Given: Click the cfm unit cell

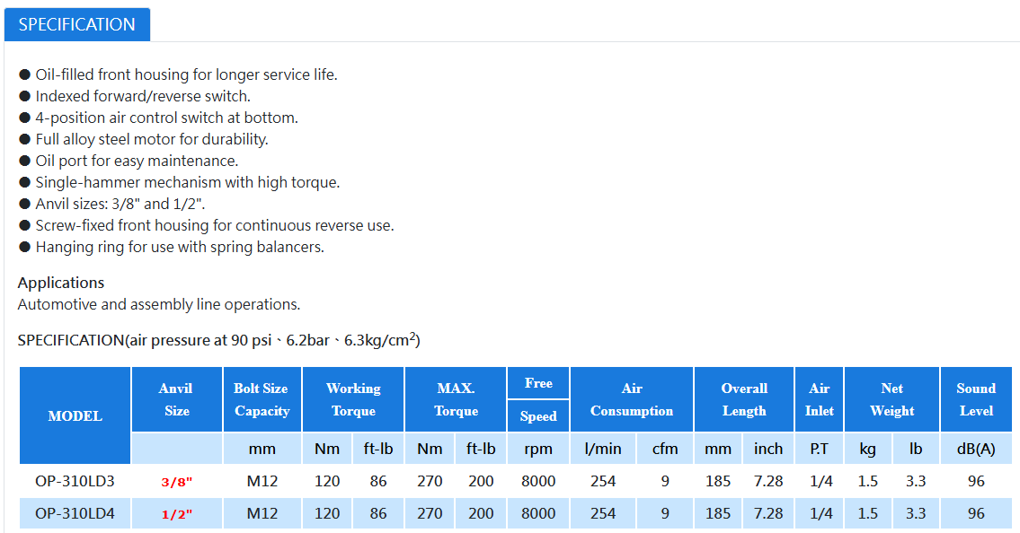Looking at the screenshot, I should [665, 449].
